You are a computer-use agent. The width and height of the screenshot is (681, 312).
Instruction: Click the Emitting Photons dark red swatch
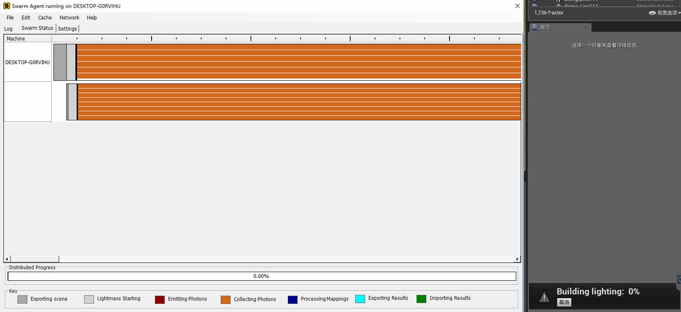160,299
